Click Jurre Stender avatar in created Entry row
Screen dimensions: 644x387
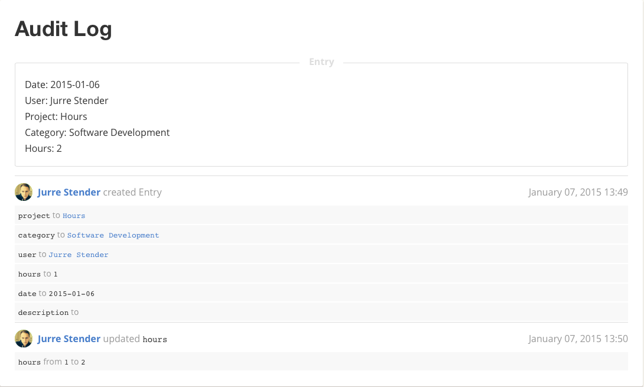(24, 192)
